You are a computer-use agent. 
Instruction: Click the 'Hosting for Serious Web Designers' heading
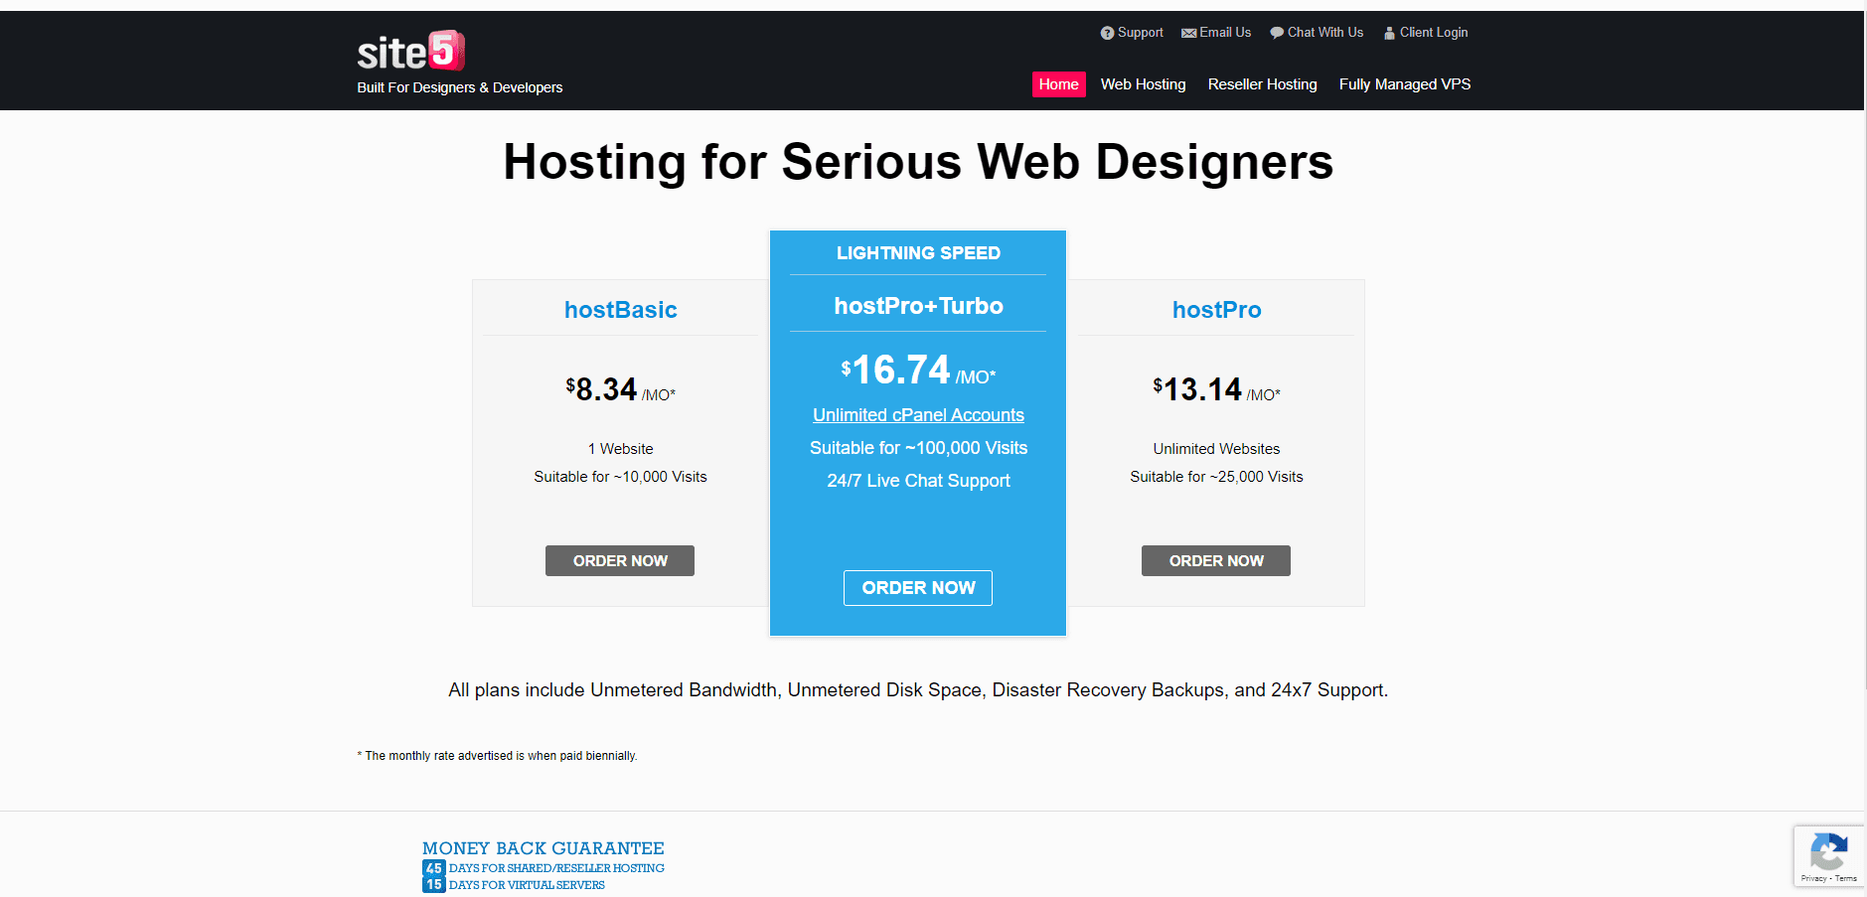918,162
